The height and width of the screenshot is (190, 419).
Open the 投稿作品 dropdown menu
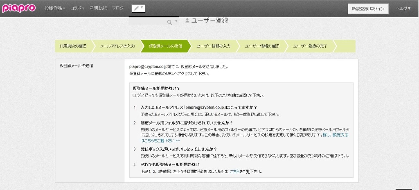(55, 8)
